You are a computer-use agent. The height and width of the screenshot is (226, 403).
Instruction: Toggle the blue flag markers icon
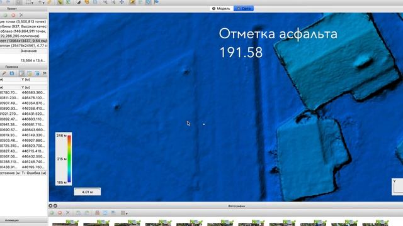(x=156, y=2)
